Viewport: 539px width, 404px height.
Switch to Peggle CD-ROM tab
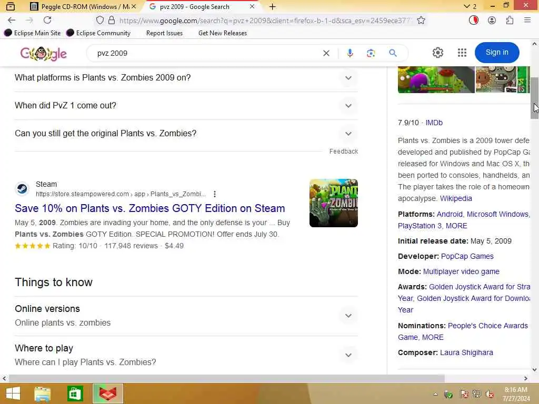click(x=80, y=6)
